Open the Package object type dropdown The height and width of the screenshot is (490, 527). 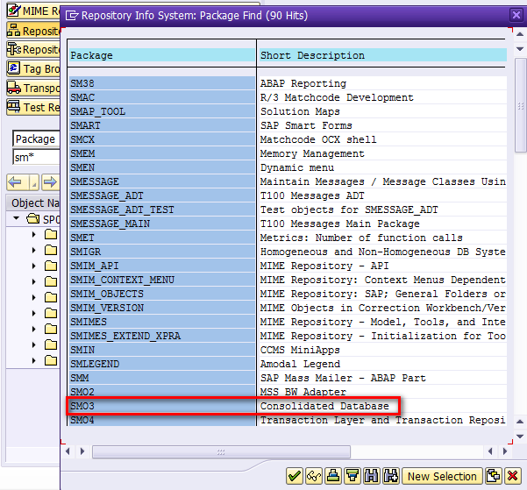tap(36, 138)
